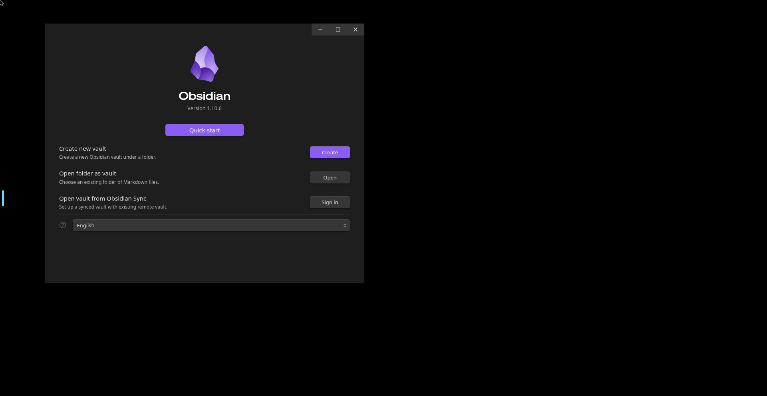Screen dimensions: 767x396
Task: Select the Create new vault heading
Action: 83,148
